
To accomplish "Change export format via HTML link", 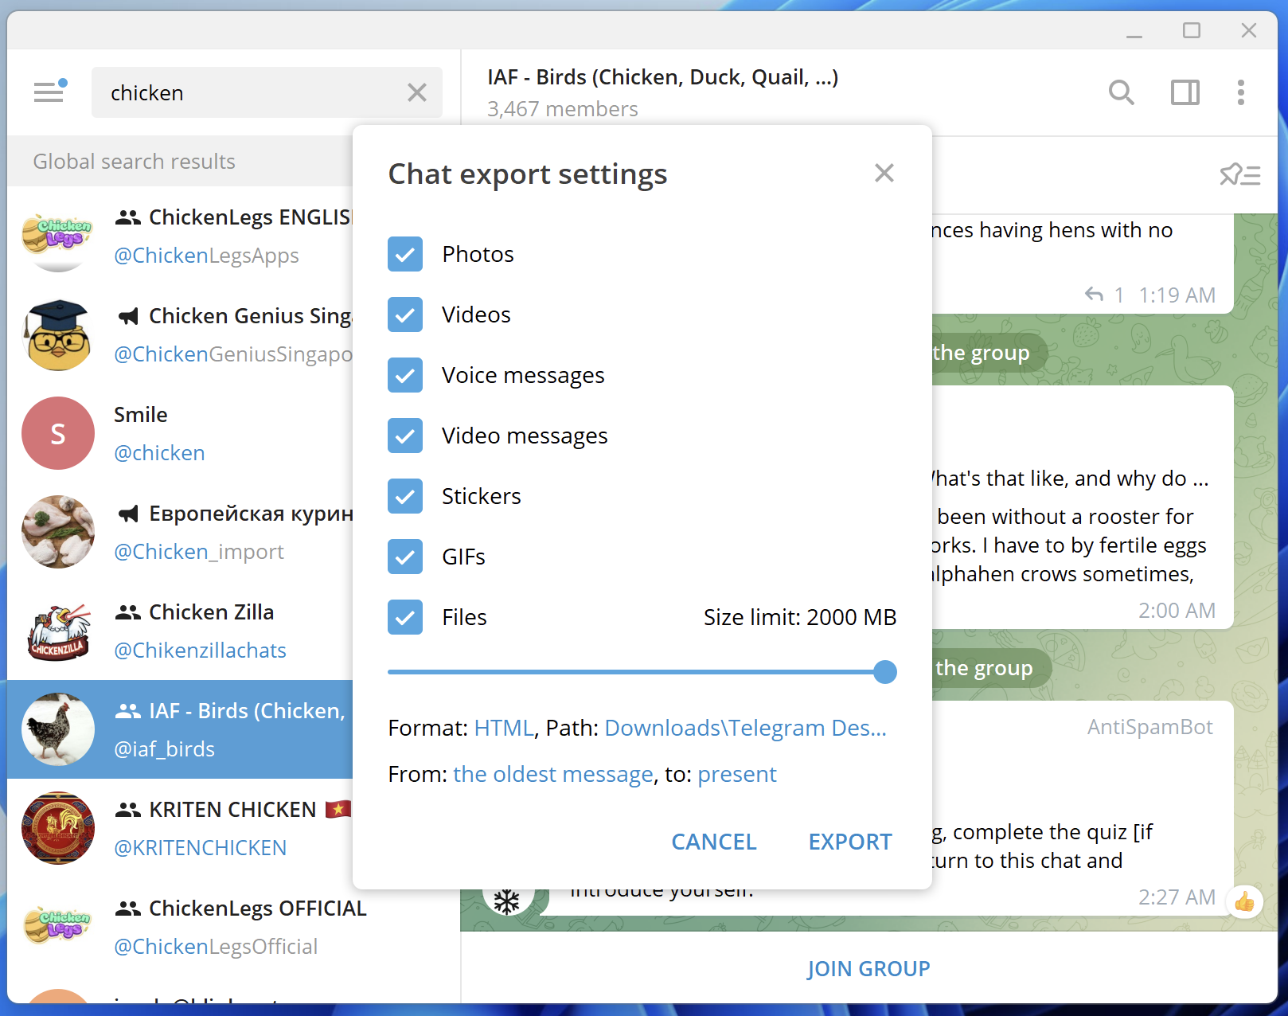I will pyautogui.click(x=504, y=728).
